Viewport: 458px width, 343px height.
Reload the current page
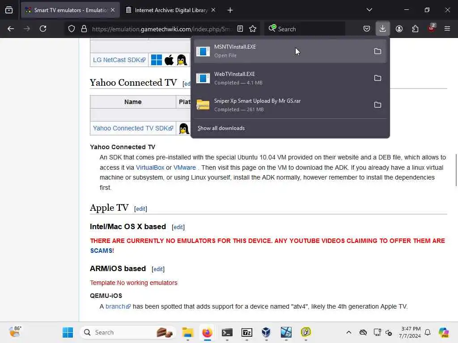(43, 29)
